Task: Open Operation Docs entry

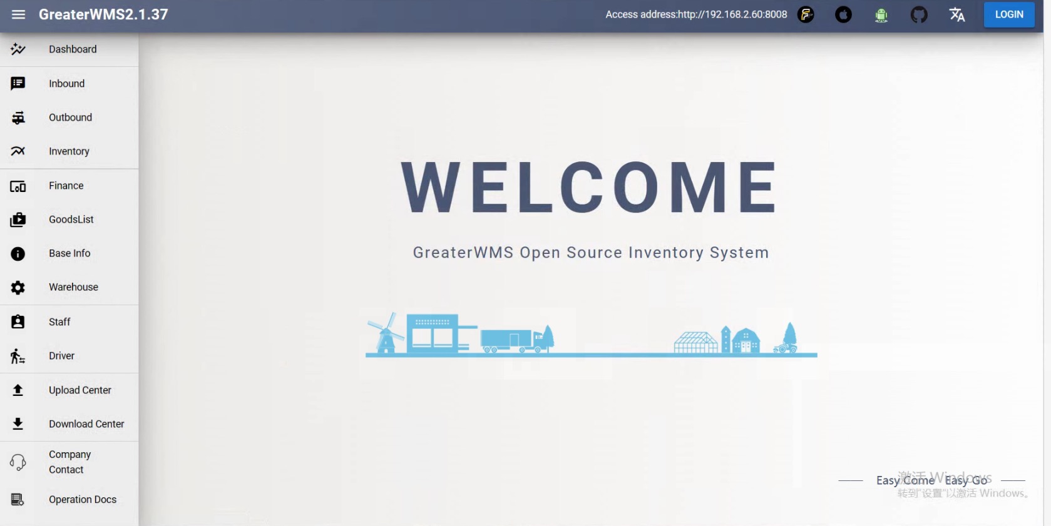Action: click(69, 500)
